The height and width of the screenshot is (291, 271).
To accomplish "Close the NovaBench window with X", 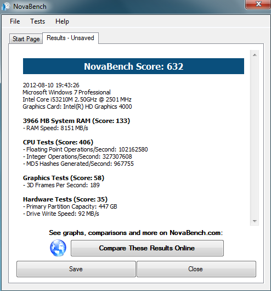I will click(x=258, y=4).
